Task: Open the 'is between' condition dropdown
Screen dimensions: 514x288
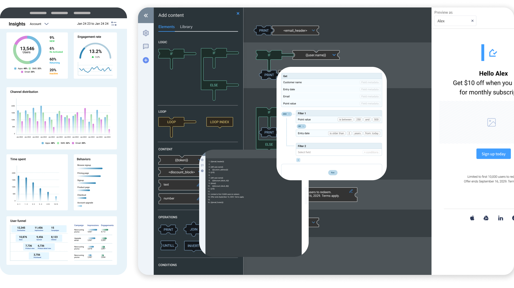Action: [345, 120]
